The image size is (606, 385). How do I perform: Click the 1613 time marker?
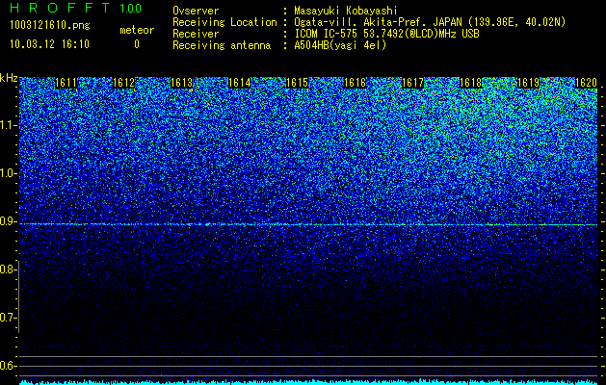pos(182,83)
